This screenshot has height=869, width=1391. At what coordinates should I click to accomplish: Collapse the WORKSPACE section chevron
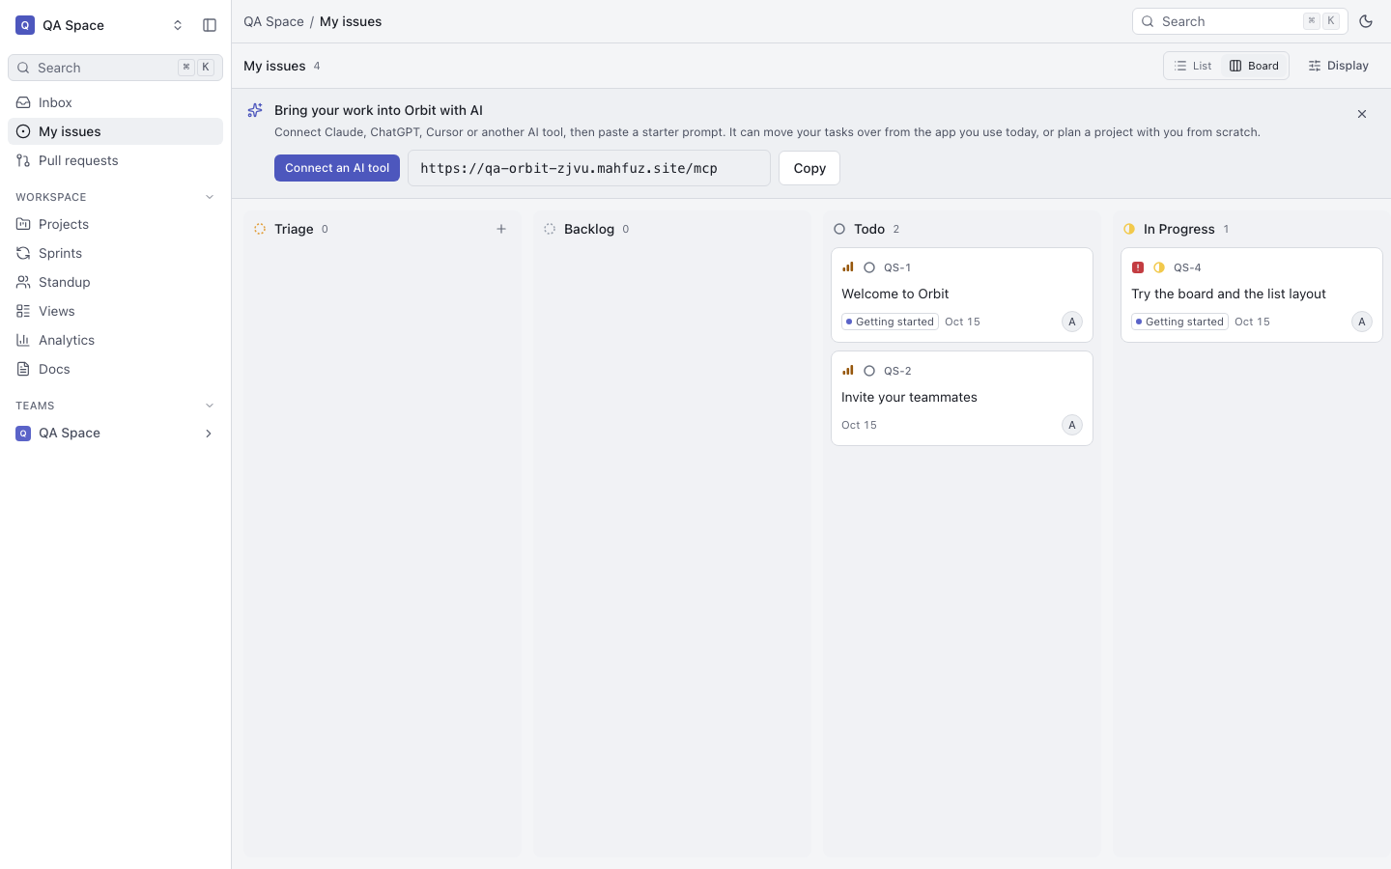pyautogui.click(x=210, y=197)
